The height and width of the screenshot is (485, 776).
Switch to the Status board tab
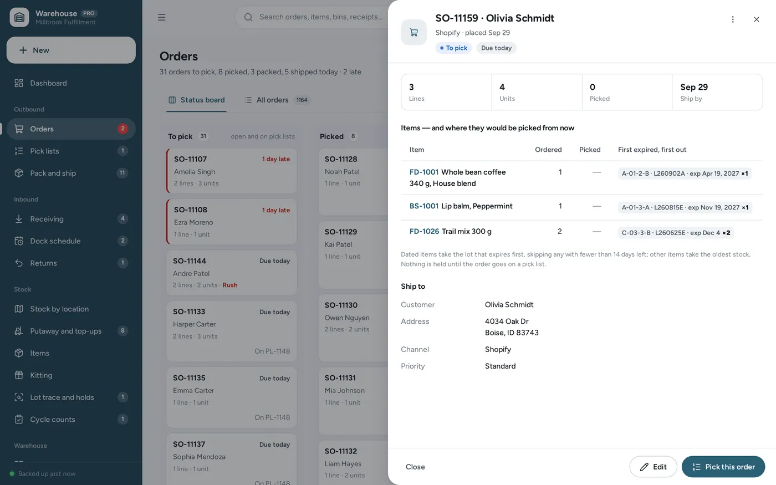click(197, 100)
